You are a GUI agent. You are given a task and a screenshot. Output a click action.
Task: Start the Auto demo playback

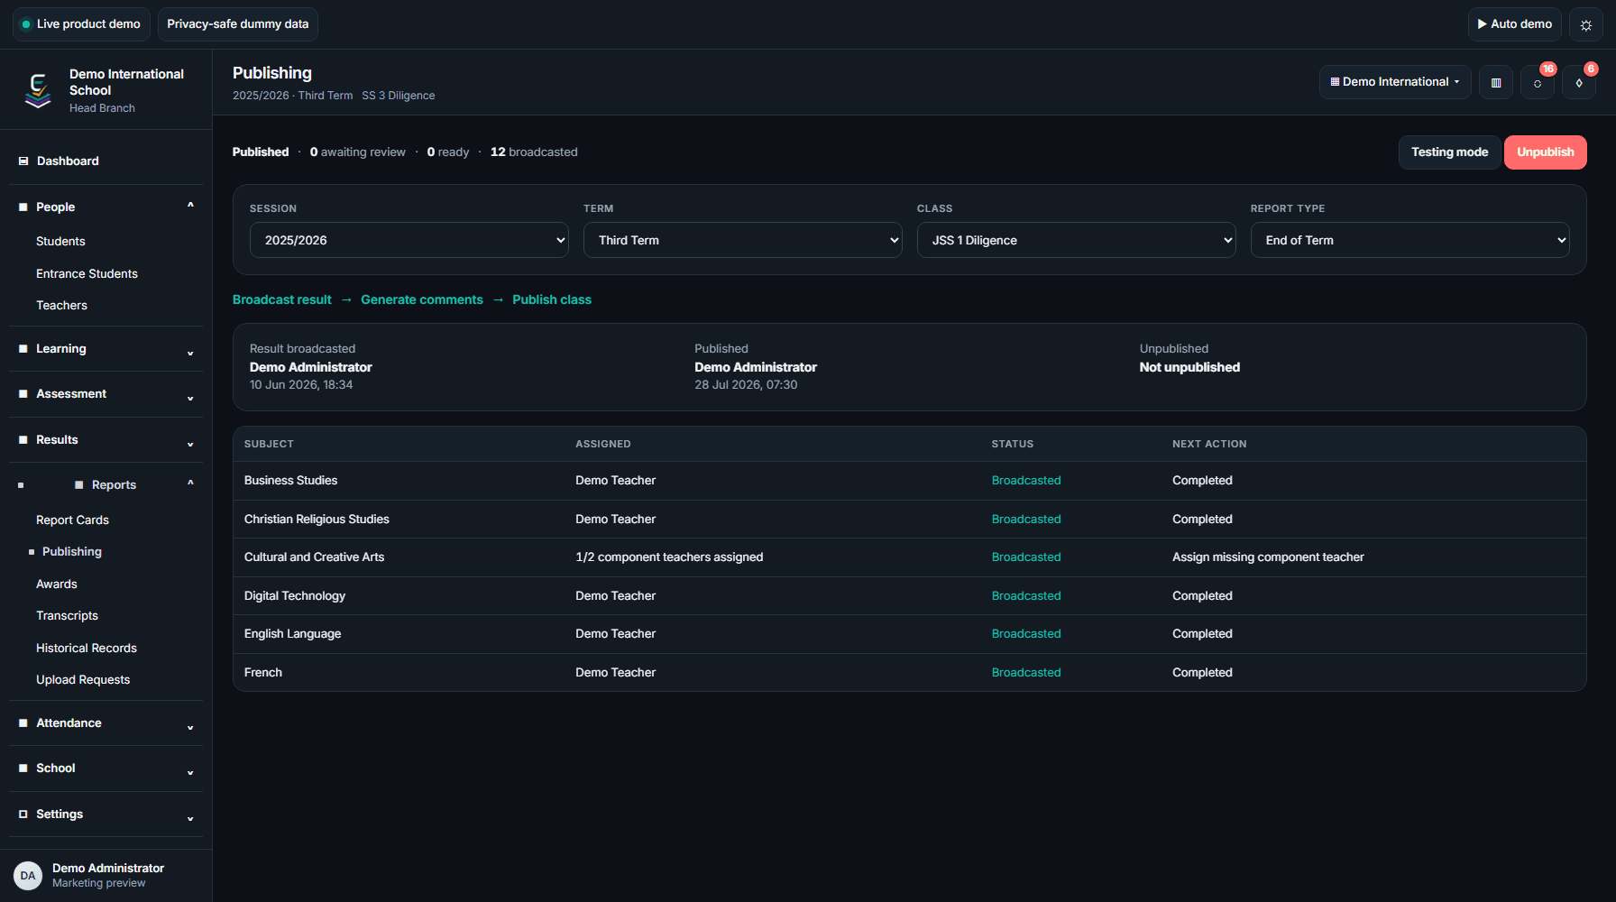tap(1514, 24)
